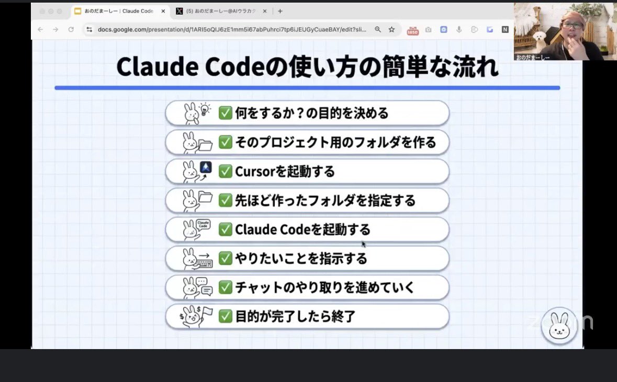The width and height of the screenshot is (617, 382).
Task: Click the in-page search magnifier icon
Action: pos(378,30)
